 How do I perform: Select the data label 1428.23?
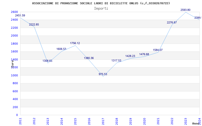coord(130,56)
